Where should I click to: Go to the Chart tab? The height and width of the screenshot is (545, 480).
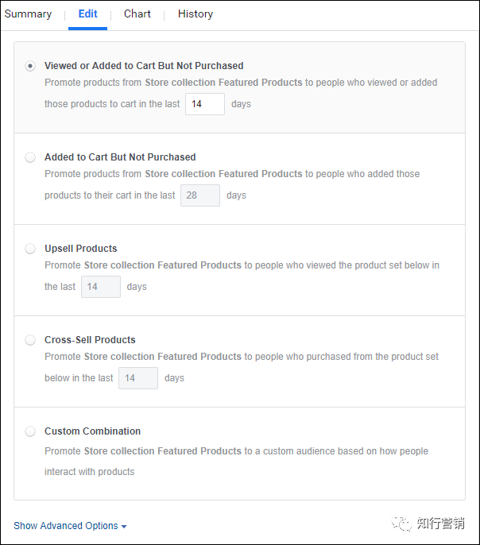pos(137,14)
